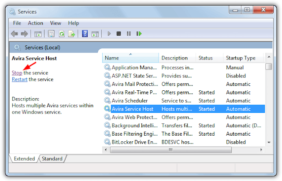Image resolution: width=282 pixels, height=181 pixels.
Task: Open the blue Help question-mark icon
Action: [85, 33]
